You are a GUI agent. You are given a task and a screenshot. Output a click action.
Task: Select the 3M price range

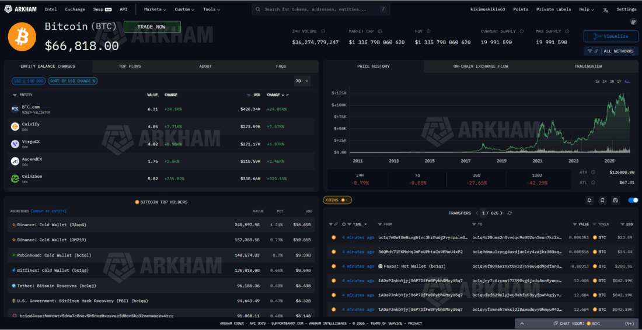coord(611,82)
